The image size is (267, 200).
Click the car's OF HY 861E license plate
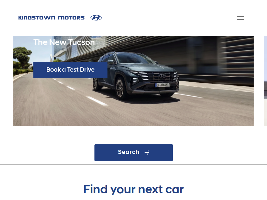point(163,85)
